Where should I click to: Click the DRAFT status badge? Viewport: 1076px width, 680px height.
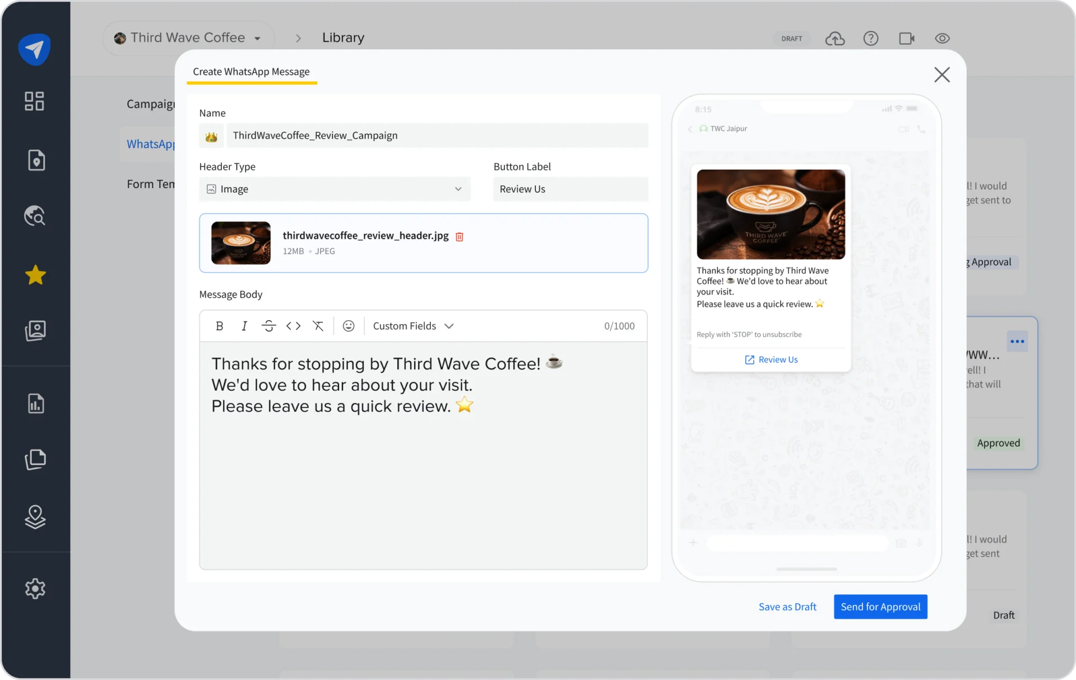(792, 39)
